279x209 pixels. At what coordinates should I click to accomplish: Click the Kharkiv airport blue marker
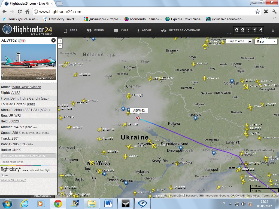[195, 118]
